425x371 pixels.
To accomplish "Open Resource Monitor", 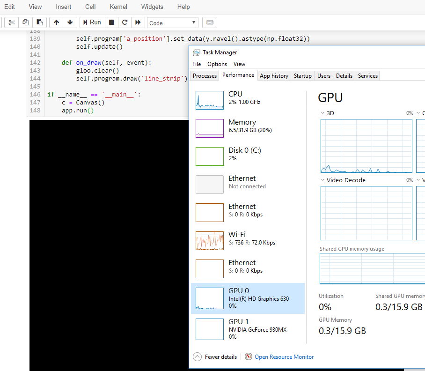I will 284,356.
